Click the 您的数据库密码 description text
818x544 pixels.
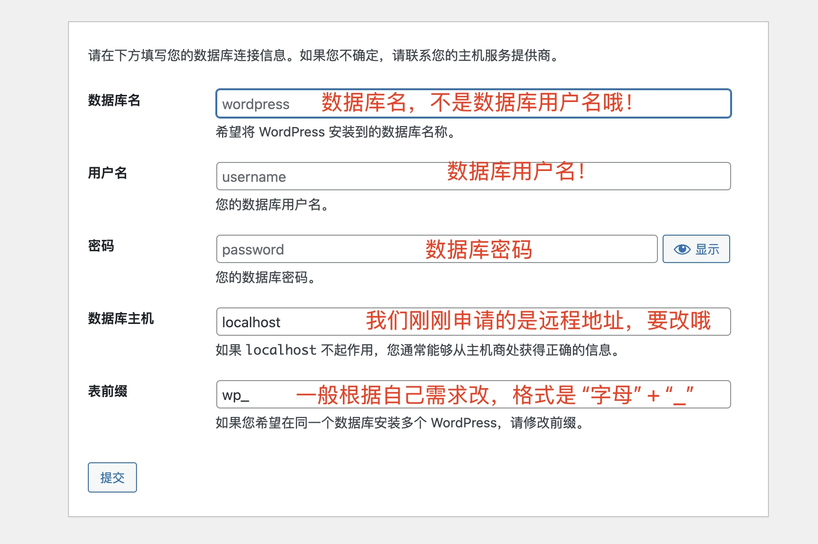click(x=265, y=278)
